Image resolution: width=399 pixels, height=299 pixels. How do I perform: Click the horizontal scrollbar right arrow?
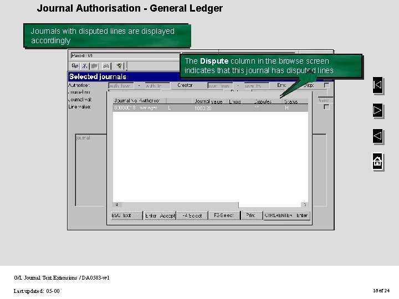pyautogui.click(x=305, y=204)
